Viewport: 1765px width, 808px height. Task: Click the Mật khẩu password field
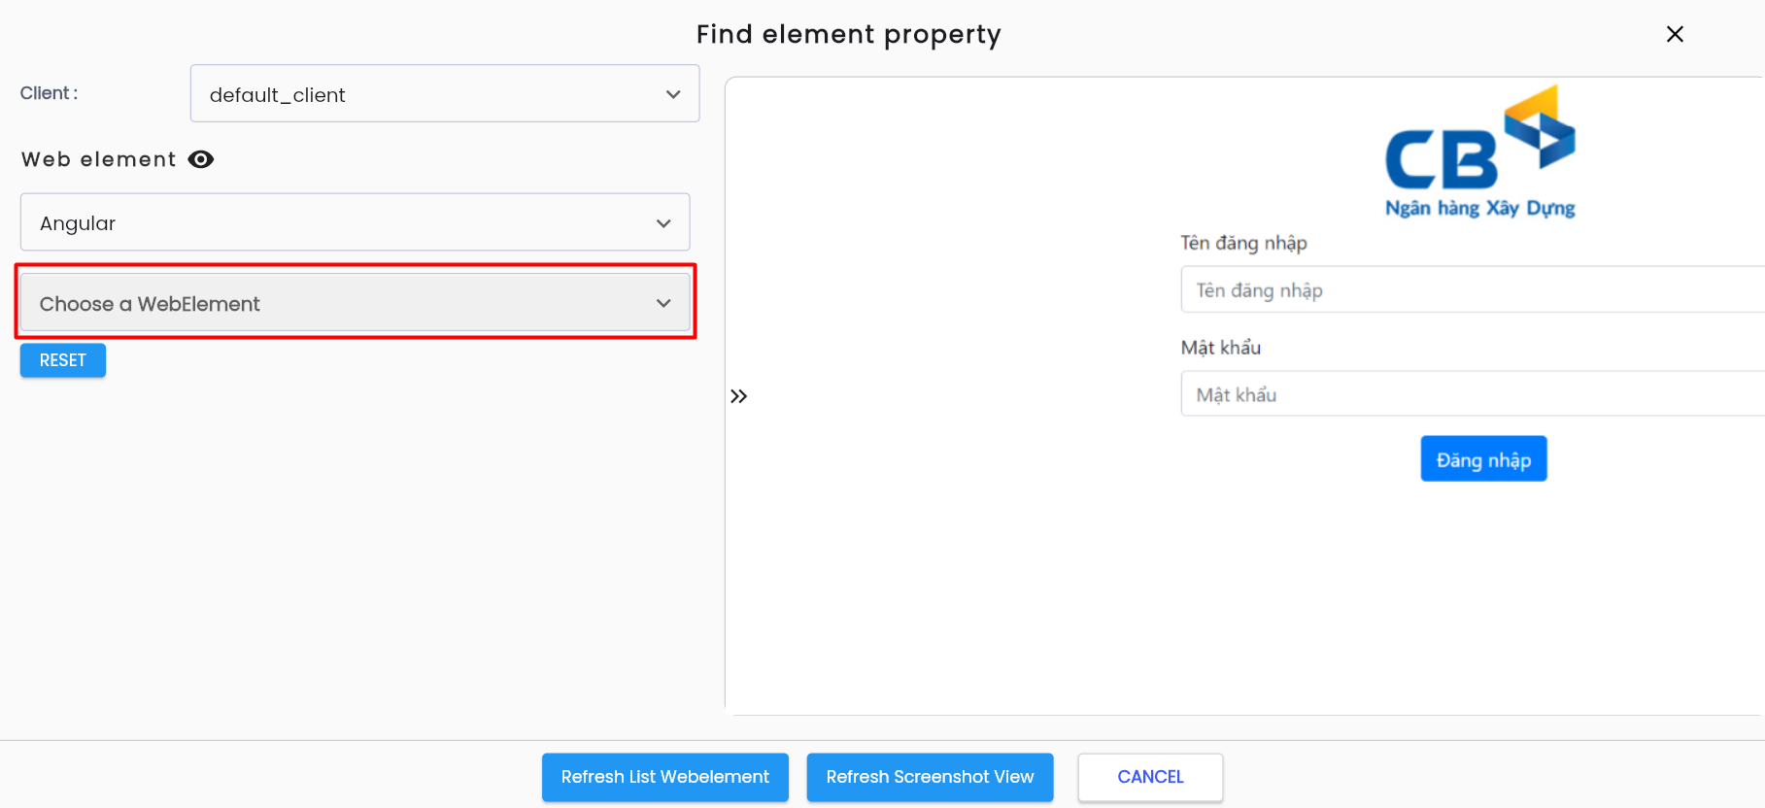point(1473,394)
